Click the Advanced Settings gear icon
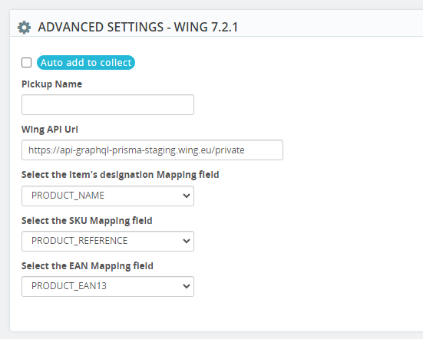 click(x=24, y=28)
